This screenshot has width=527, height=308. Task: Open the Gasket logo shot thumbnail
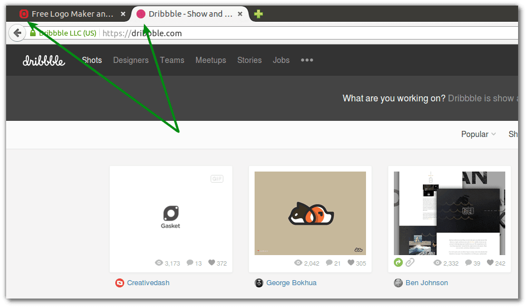pyautogui.click(x=170, y=213)
